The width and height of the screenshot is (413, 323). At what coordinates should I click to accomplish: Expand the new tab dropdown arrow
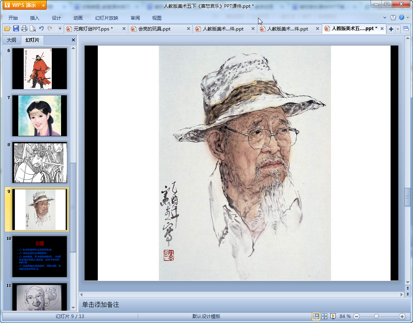[398, 29]
